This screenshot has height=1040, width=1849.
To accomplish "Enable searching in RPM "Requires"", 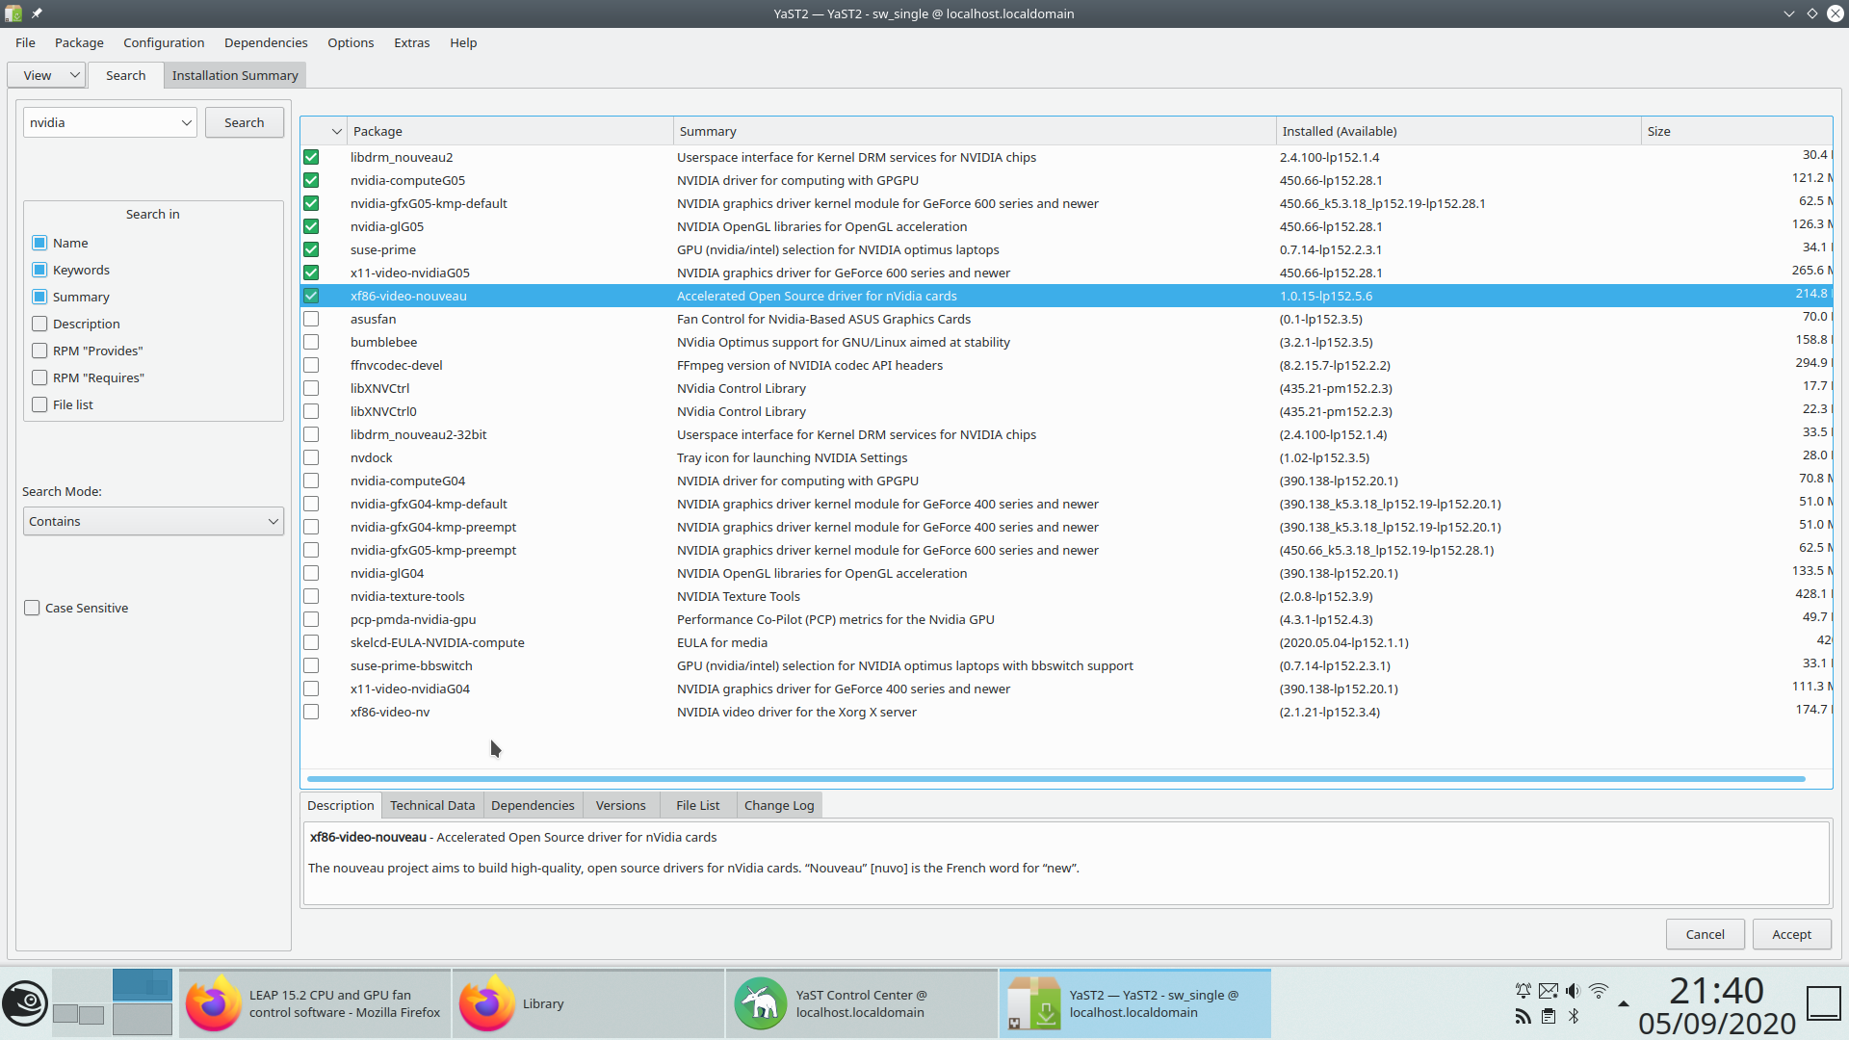I will (39, 377).
